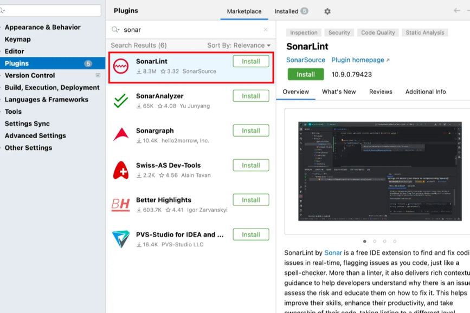Click the Sonargraph red arrow icon
Viewport: 470px width, 313px height.
(121, 134)
